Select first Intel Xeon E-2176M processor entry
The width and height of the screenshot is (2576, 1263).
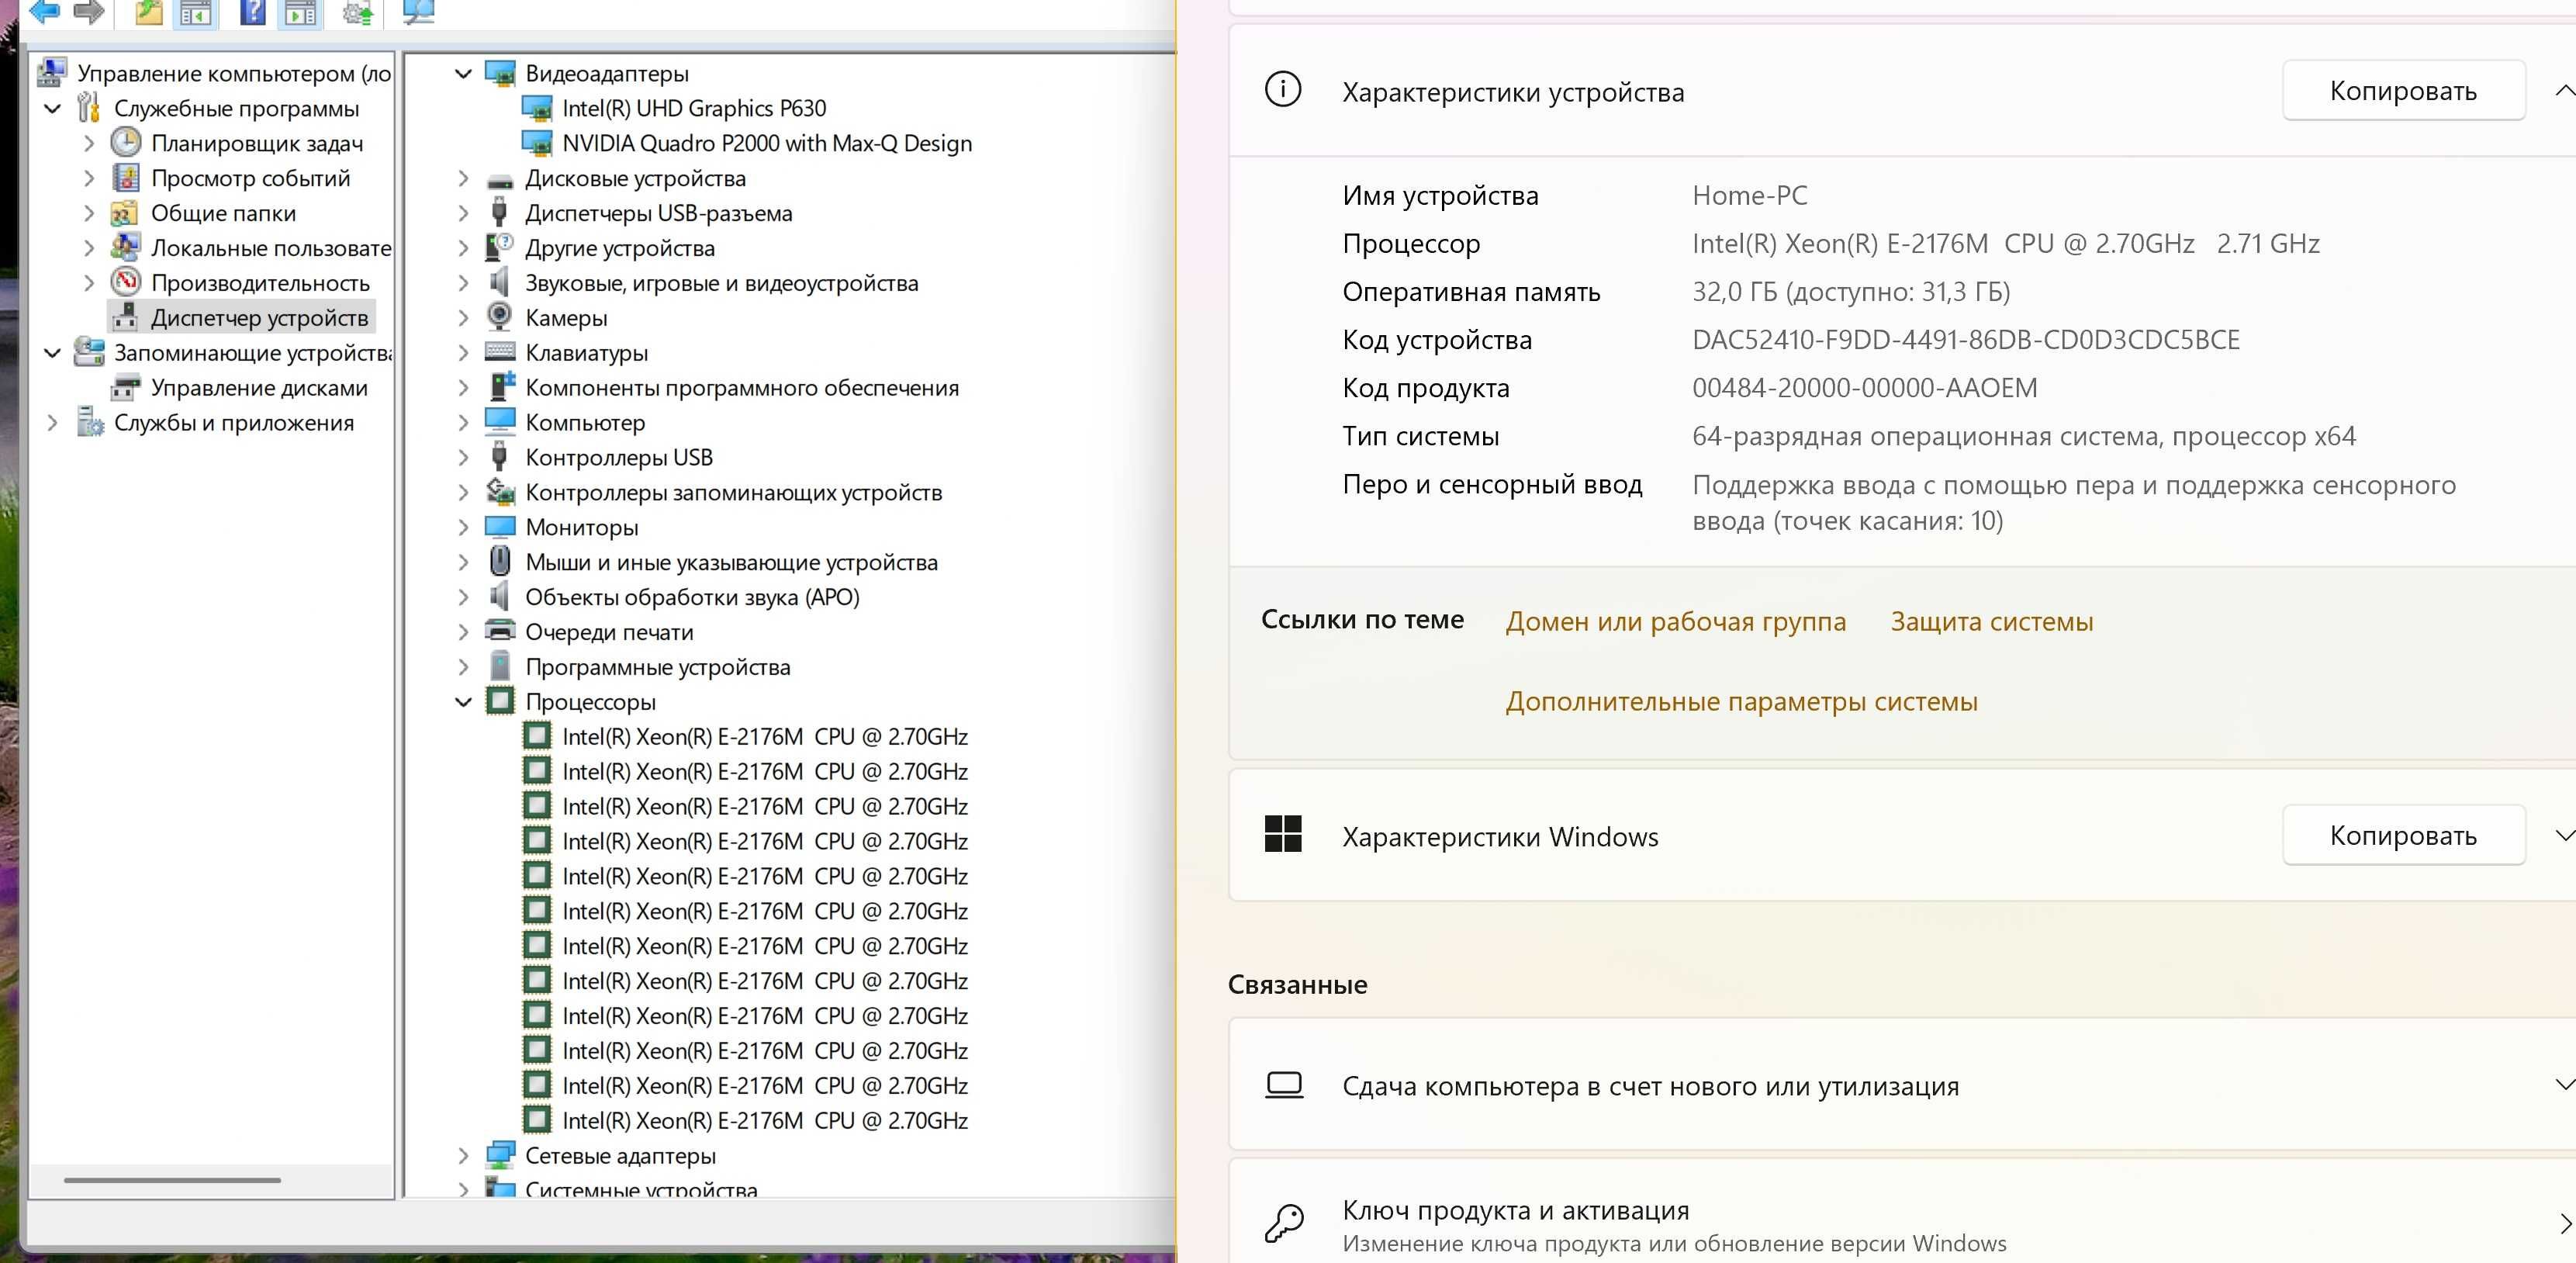tap(765, 737)
